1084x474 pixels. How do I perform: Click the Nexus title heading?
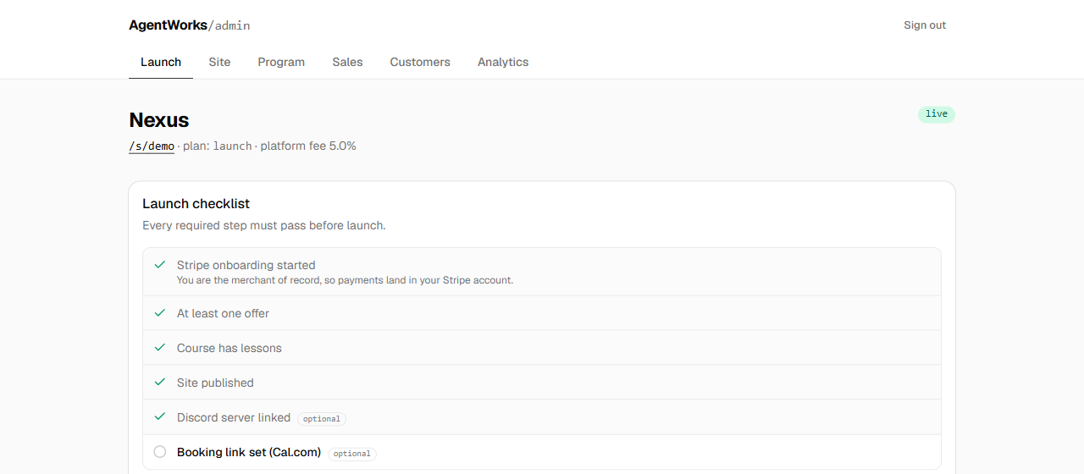(159, 120)
